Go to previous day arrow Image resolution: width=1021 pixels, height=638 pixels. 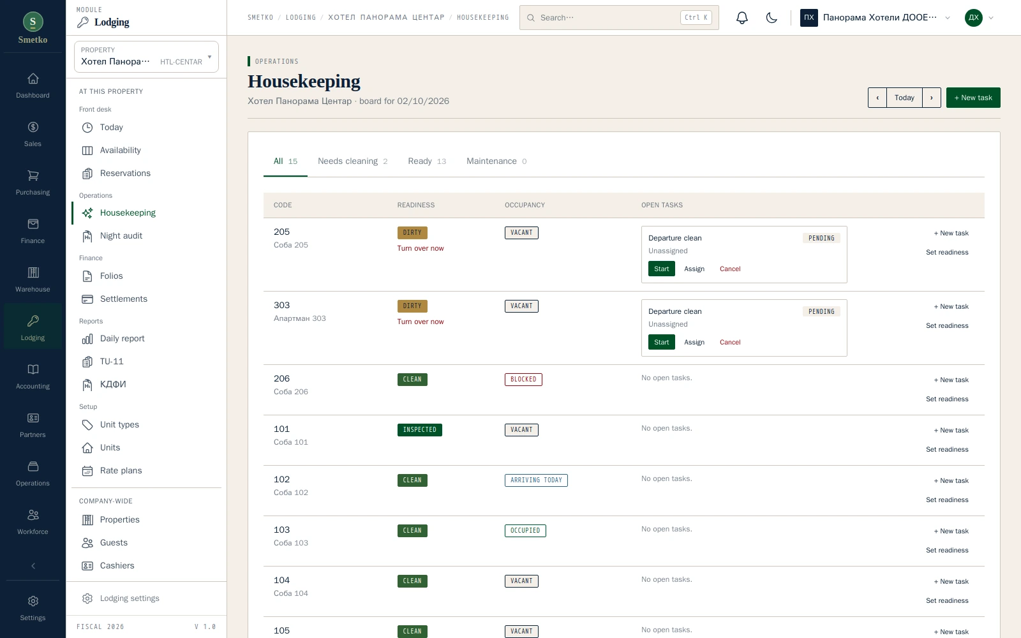point(877,98)
